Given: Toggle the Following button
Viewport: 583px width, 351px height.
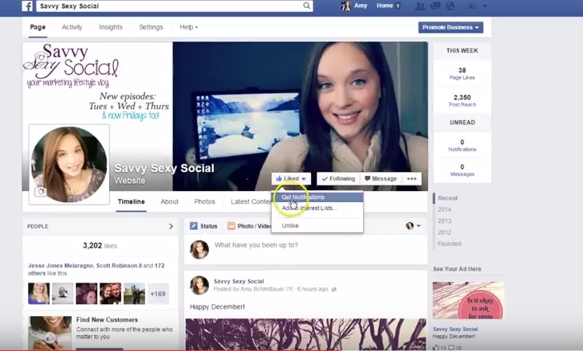Looking at the screenshot, I should 338,178.
